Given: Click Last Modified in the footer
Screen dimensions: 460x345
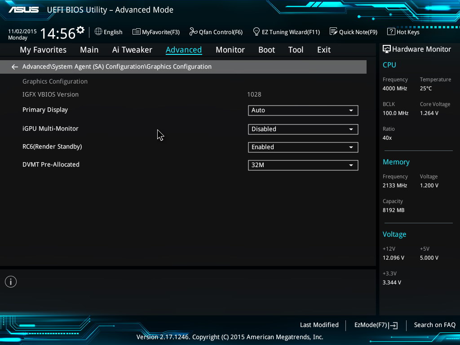Looking at the screenshot, I should click(x=319, y=325).
